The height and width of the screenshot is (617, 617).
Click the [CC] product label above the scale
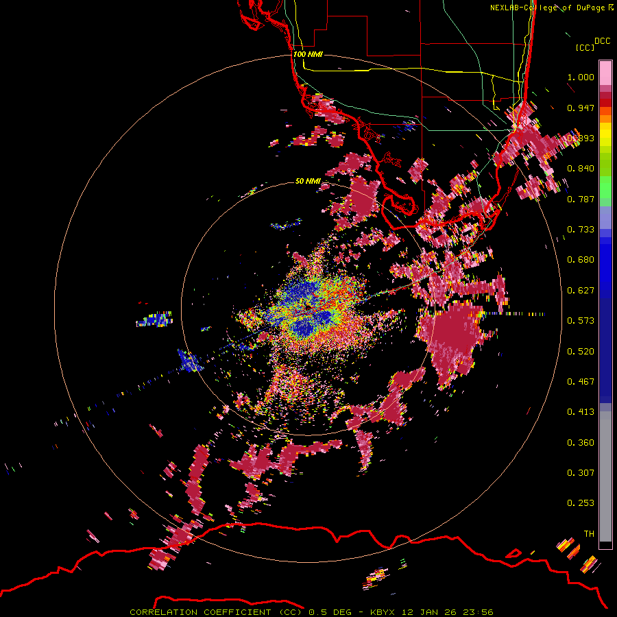coord(585,47)
